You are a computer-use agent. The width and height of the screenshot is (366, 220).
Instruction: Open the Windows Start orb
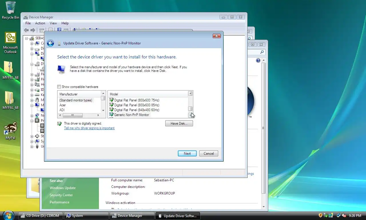[8, 215]
